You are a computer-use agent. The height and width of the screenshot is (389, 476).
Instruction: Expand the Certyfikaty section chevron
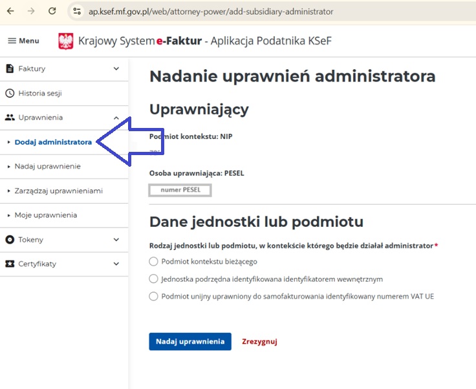coord(116,264)
